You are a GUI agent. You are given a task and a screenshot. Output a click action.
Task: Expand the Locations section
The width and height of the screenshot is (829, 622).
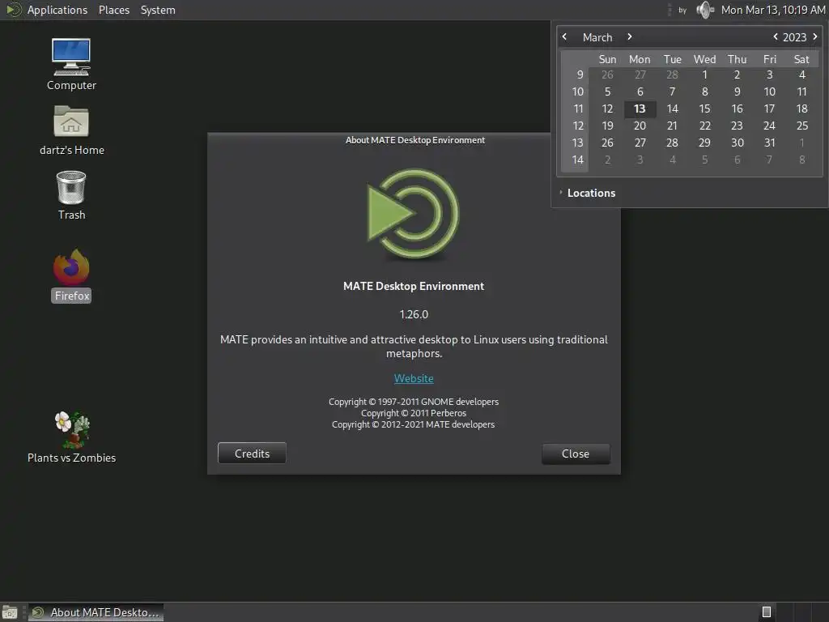(x=587, y=193)
